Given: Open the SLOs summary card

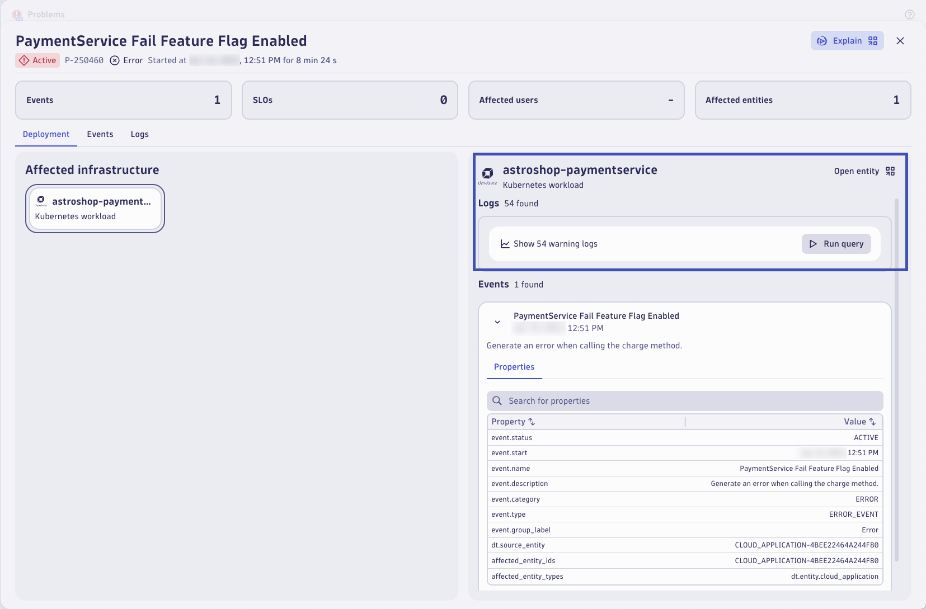Looking at the screenshot, I should (x=350, y=100).
